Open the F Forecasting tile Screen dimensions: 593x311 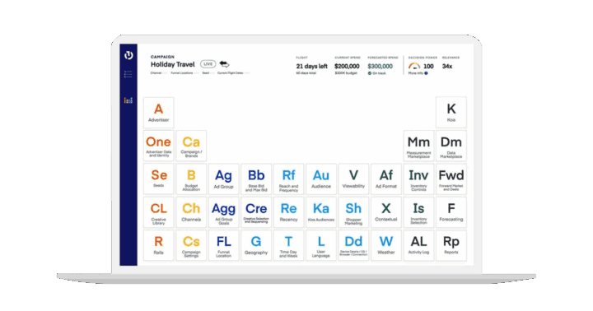[x=451, y=212]
